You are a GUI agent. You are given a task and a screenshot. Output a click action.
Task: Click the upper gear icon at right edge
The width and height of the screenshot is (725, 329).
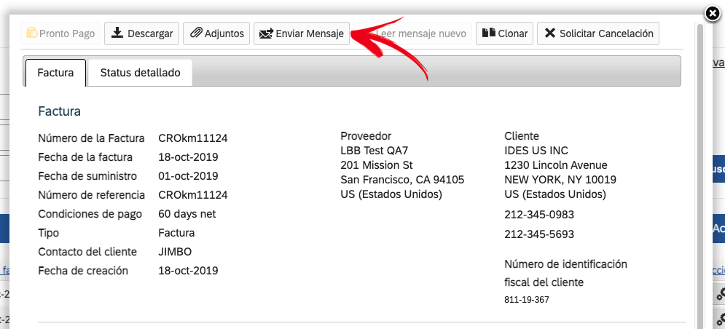click(x=721, y=294)
